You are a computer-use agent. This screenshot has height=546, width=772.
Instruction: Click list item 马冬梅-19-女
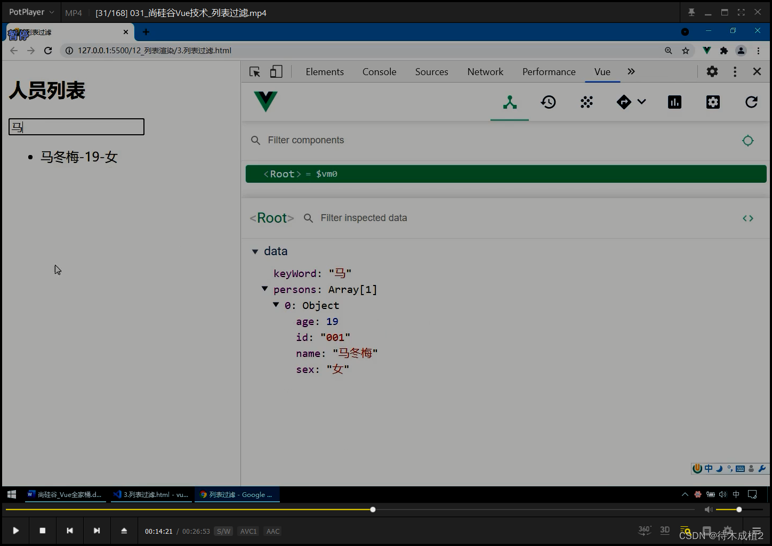[x=79, y=157]
